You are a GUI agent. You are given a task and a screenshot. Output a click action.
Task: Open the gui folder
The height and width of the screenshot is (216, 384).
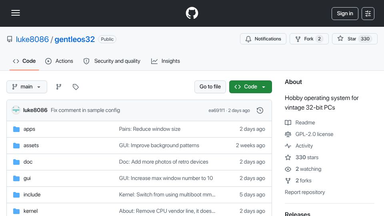click(x=27, y=178)
